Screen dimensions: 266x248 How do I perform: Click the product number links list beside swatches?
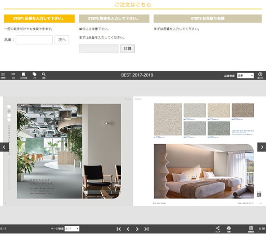(x=243, y=132)
